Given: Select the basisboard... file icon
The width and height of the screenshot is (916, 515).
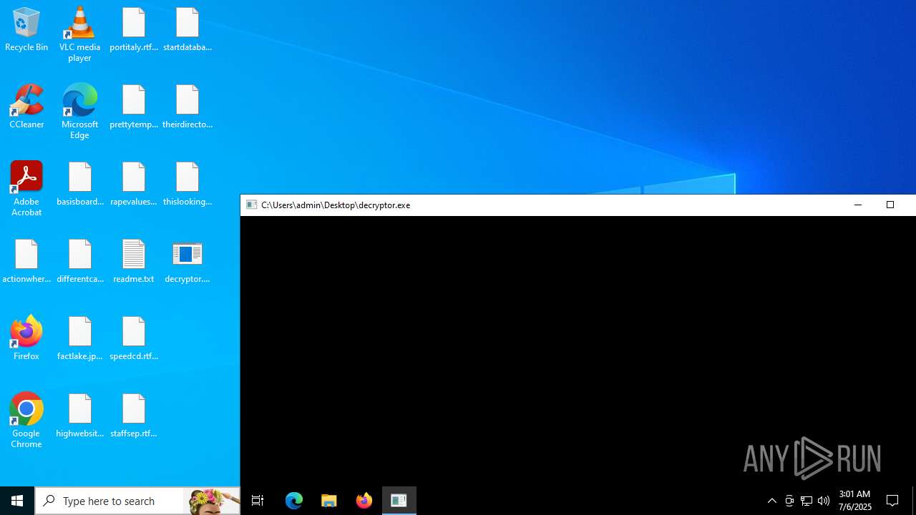Looking at the screenshot, I should (80, 185).
